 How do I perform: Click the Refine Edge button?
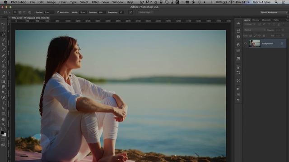point(145,12)
